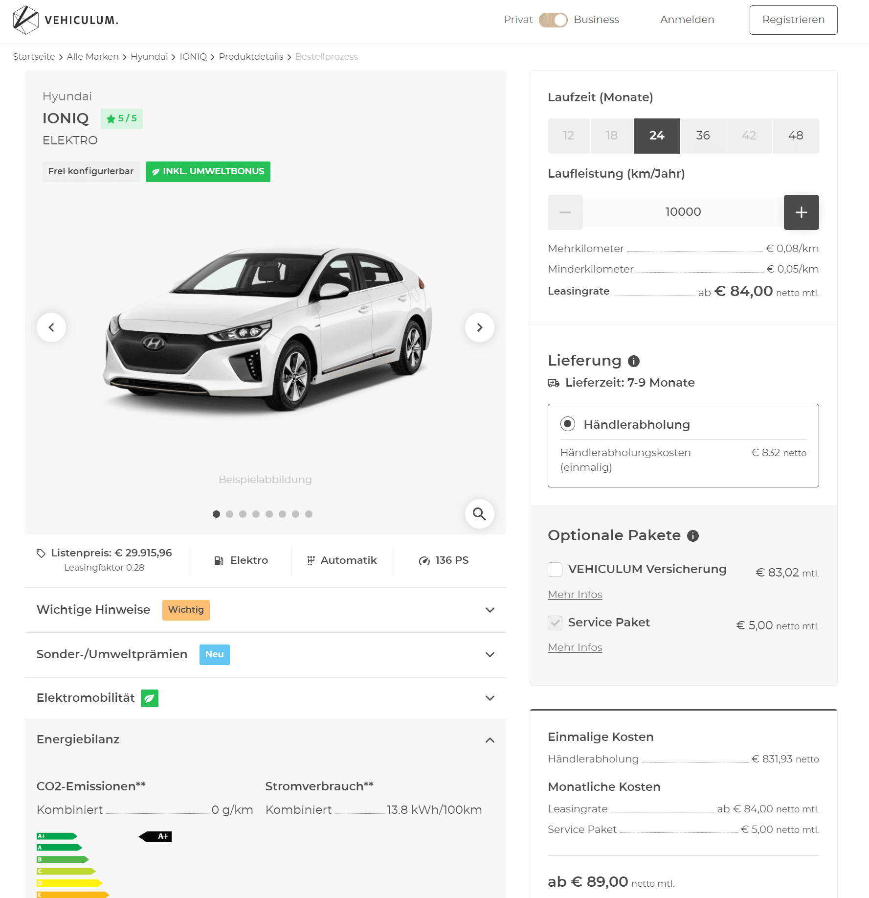Click the B efficiency class bar
This screenshot has width=869, height=898.
pyautogui.click(x=63, y=860)
